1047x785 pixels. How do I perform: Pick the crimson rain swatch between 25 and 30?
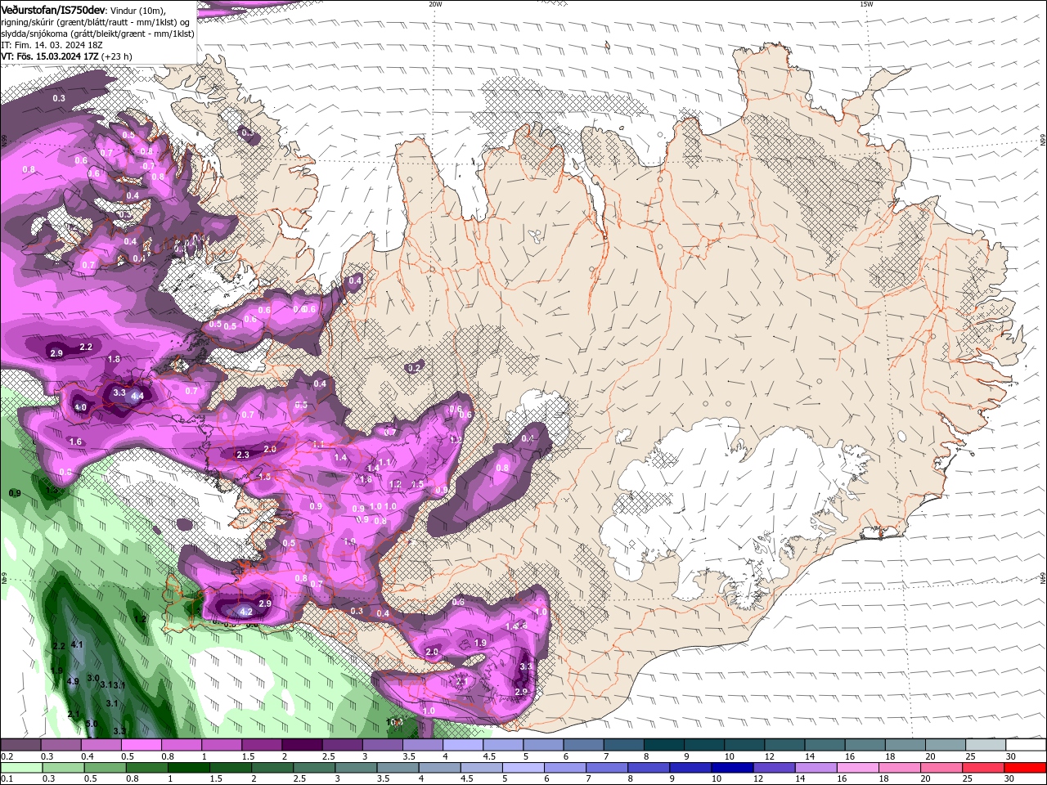tap(983, 768)
